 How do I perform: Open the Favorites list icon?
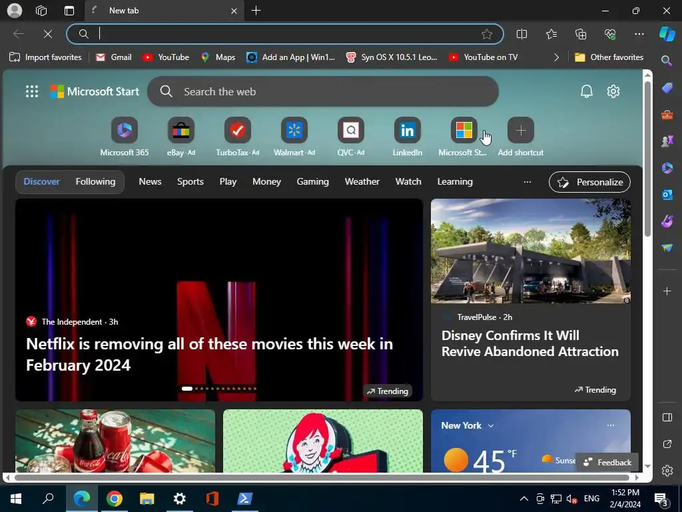point(551,34)
